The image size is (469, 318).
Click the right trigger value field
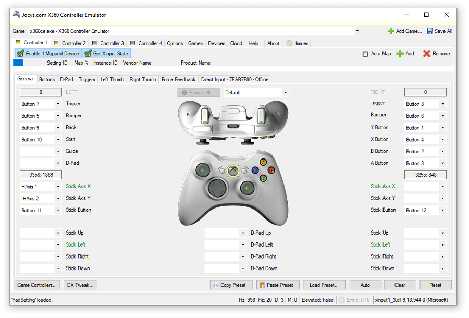point(425,92)
